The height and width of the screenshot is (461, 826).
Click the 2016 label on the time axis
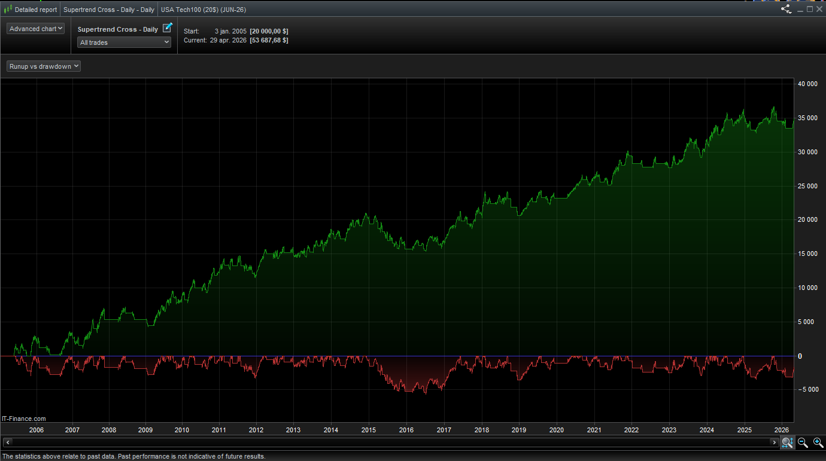point(406,430)
